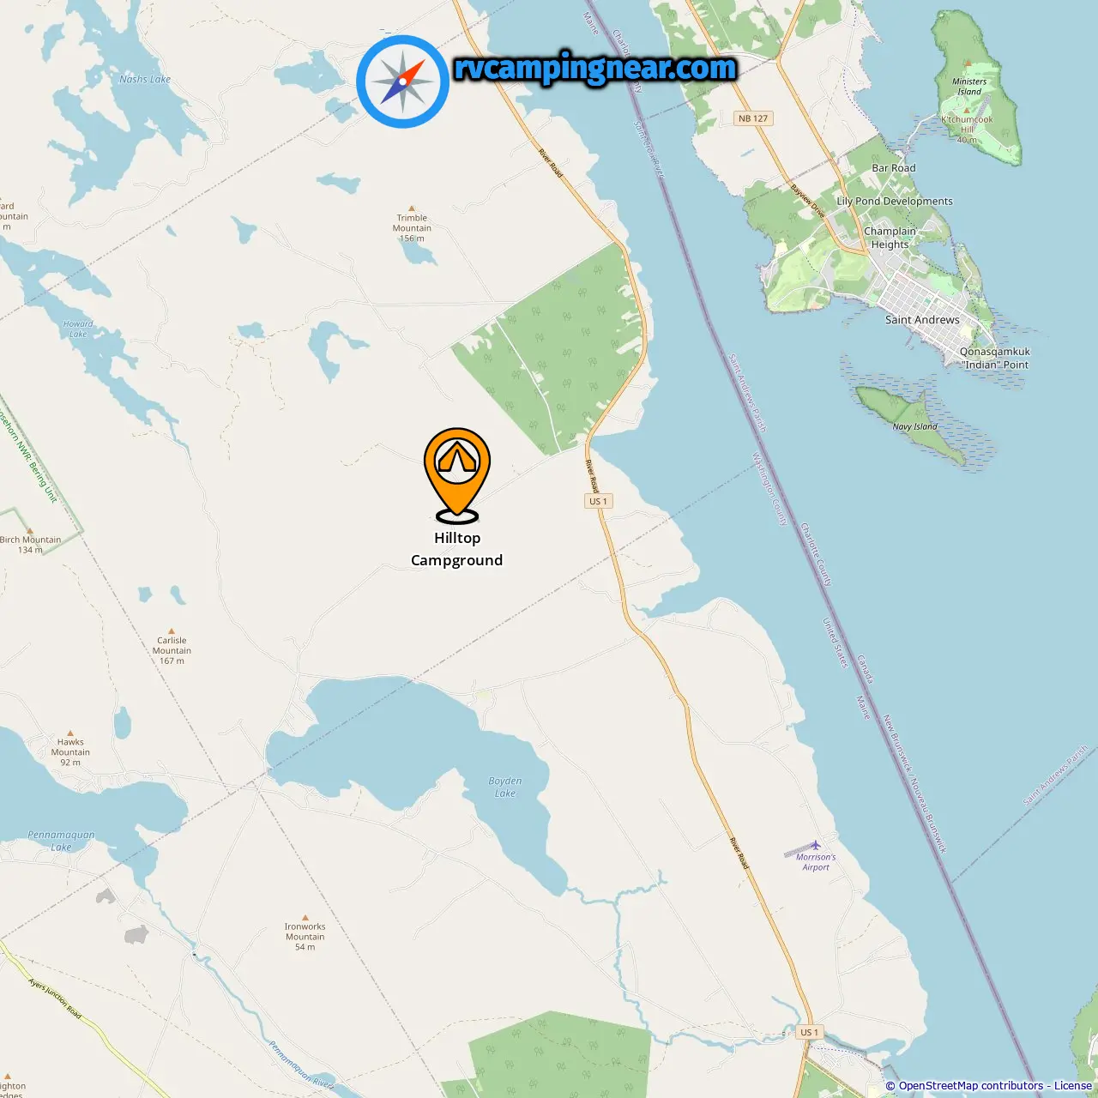Screen dimensions: 1098x1098
Task: Click the Saint Andrews town label
Action: point(922,320)
